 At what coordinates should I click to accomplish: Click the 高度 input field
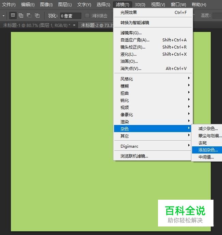(x=217, y=16)
